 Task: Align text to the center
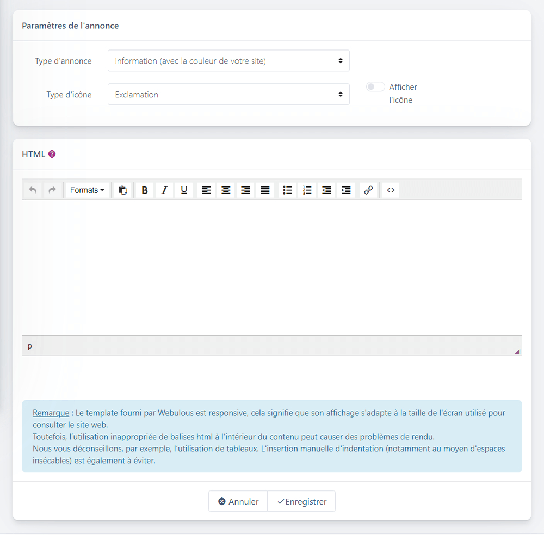tap(226, 190)
